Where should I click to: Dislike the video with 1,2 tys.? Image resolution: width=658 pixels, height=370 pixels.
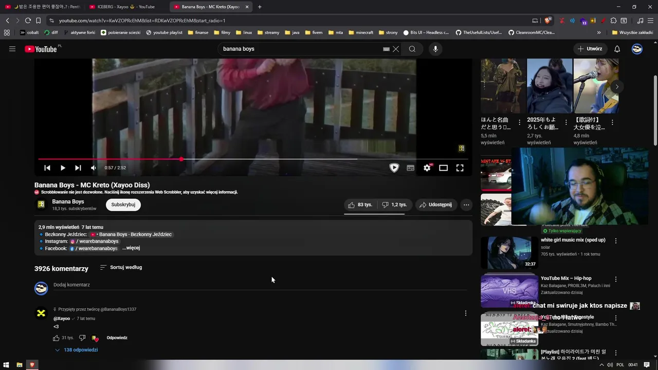click(x=394, y=205)
